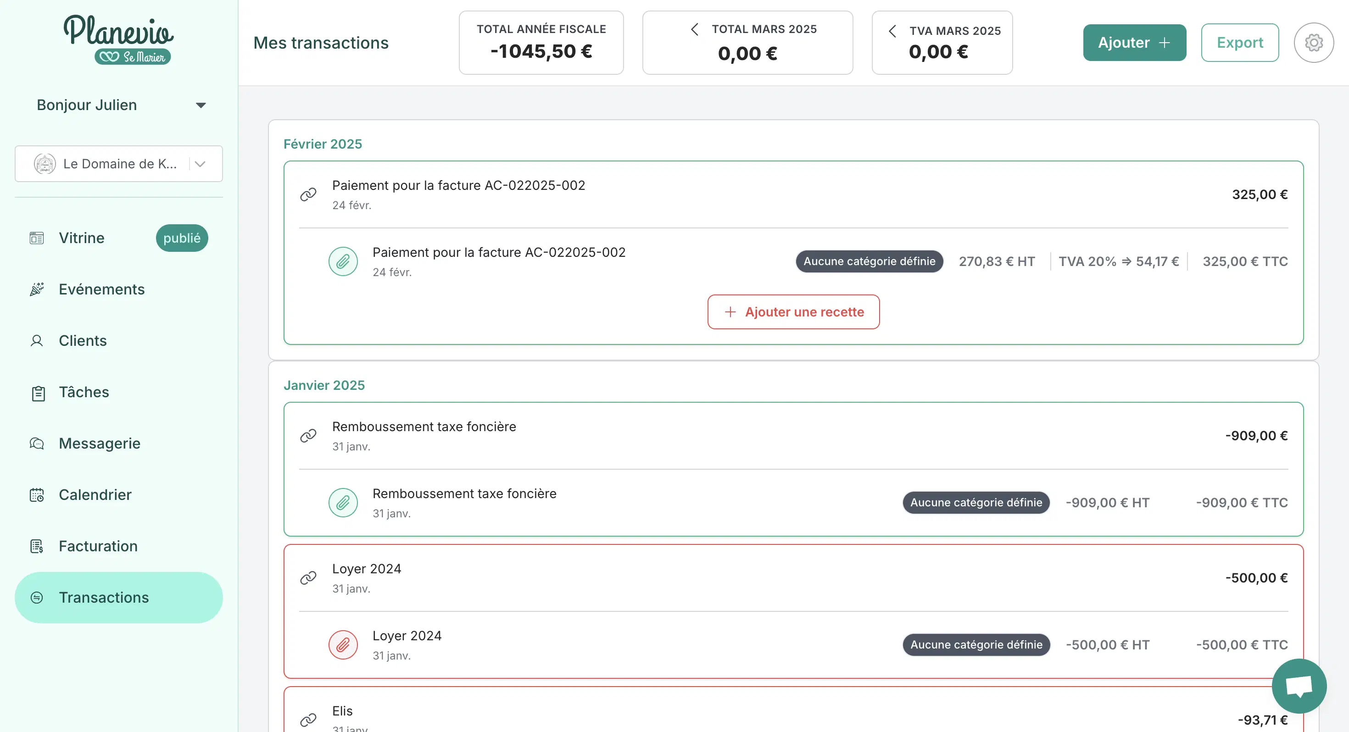Viewport: 1349px width, 732px height.
Task: Click Le Domaine de K venue avatar
Action: click(45, 164)
